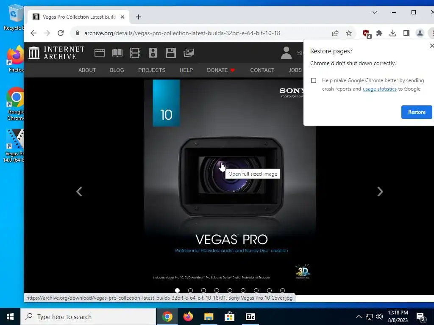Open the Chrome profile icon
Screen dimensions: 434x325
(x=420, y=33)
